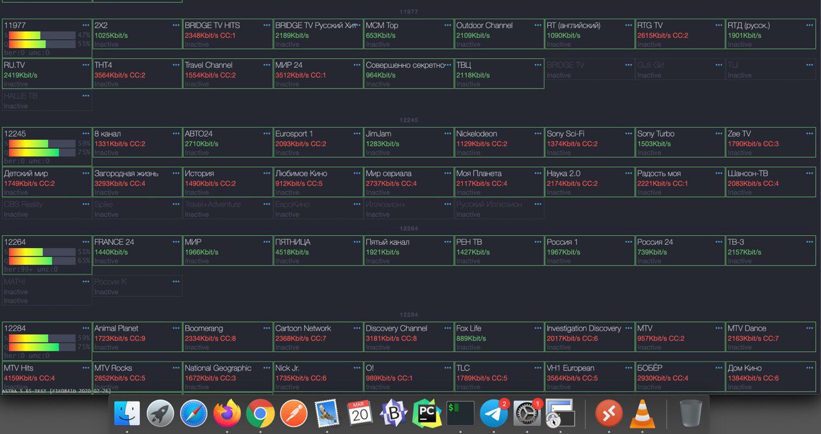
Task: Open the ••• menu on Zee TV card
Action: (x=809, y=134)
